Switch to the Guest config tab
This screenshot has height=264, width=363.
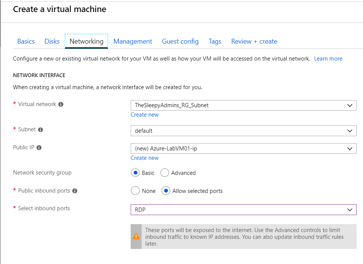pyautogui.click(x=180, y=41)
